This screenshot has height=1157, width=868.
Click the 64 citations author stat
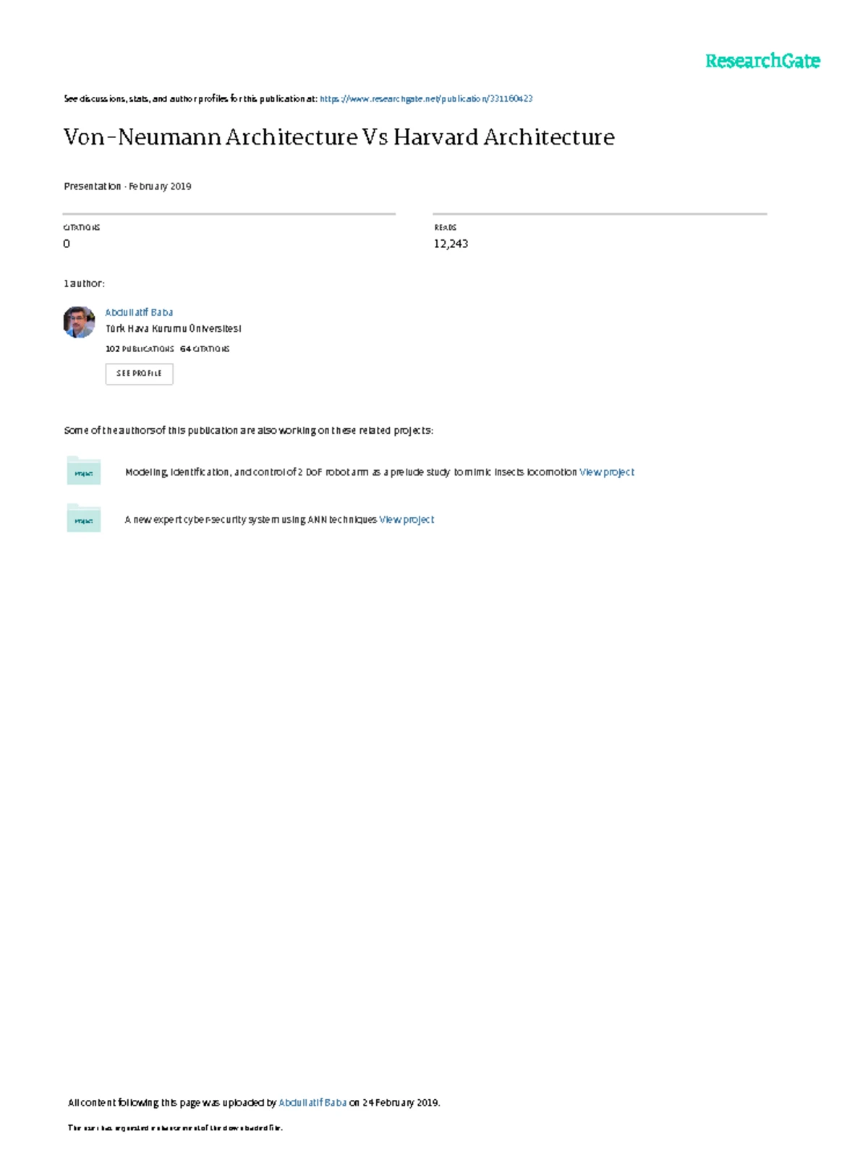coord(205,349)
